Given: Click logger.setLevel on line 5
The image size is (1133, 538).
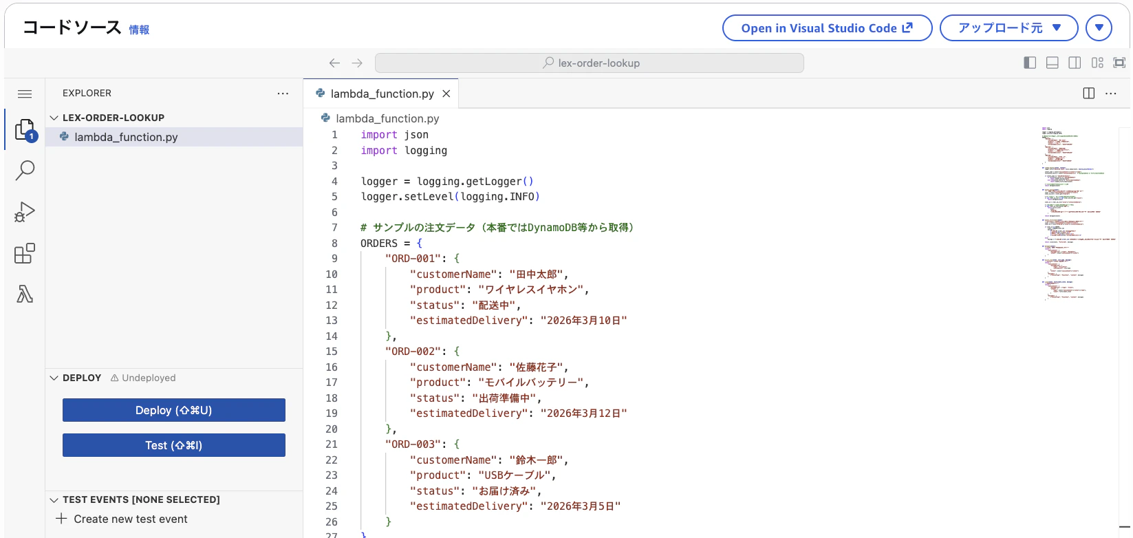Looking at the screenshot, I should 407,197.
